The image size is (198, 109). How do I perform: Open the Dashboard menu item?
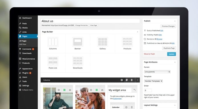click(27, 18)
